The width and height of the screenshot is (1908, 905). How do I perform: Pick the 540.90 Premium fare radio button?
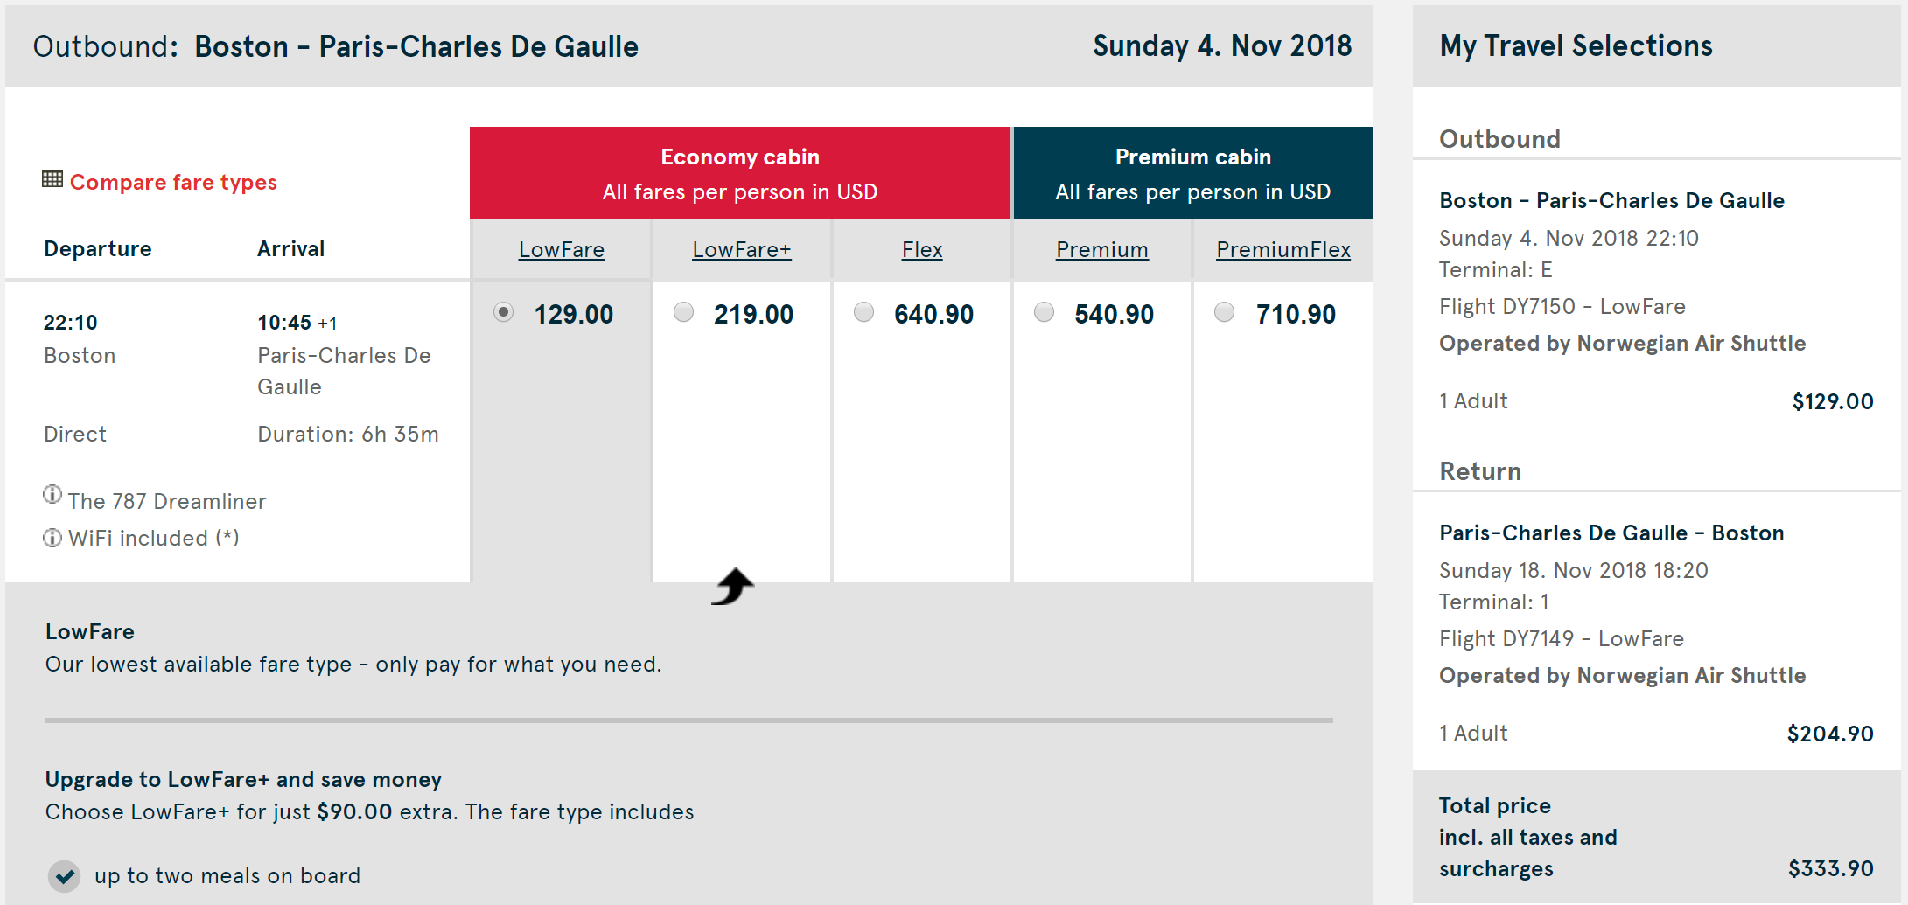tap(1045, 312)
